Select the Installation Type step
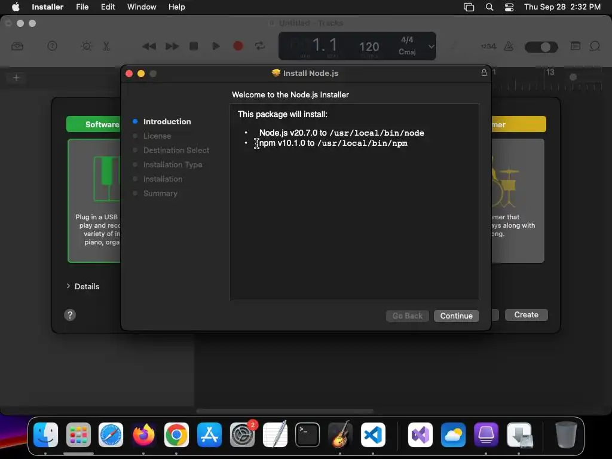The width and height of the screenshot is (612, 459). tap(173, 165)
